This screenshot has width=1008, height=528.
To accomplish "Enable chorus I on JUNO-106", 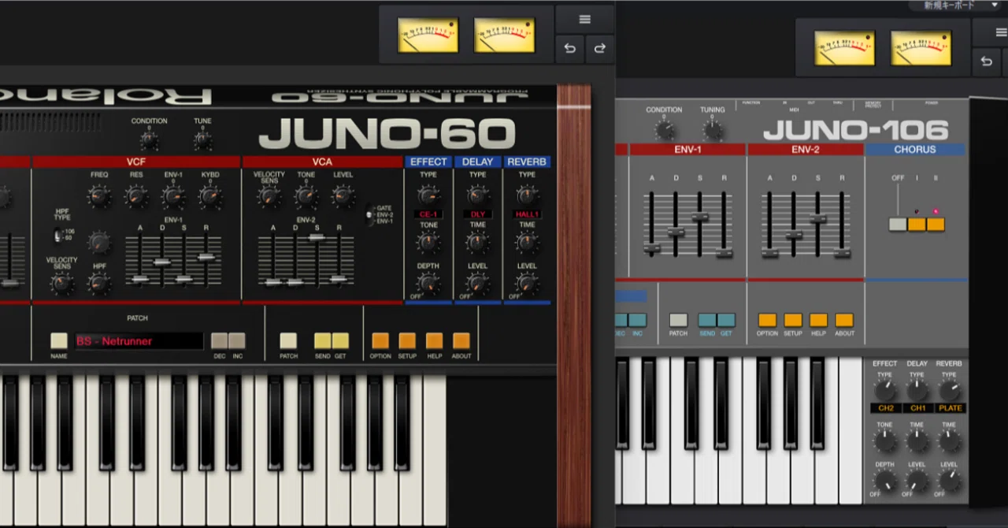I will (917, 224).
